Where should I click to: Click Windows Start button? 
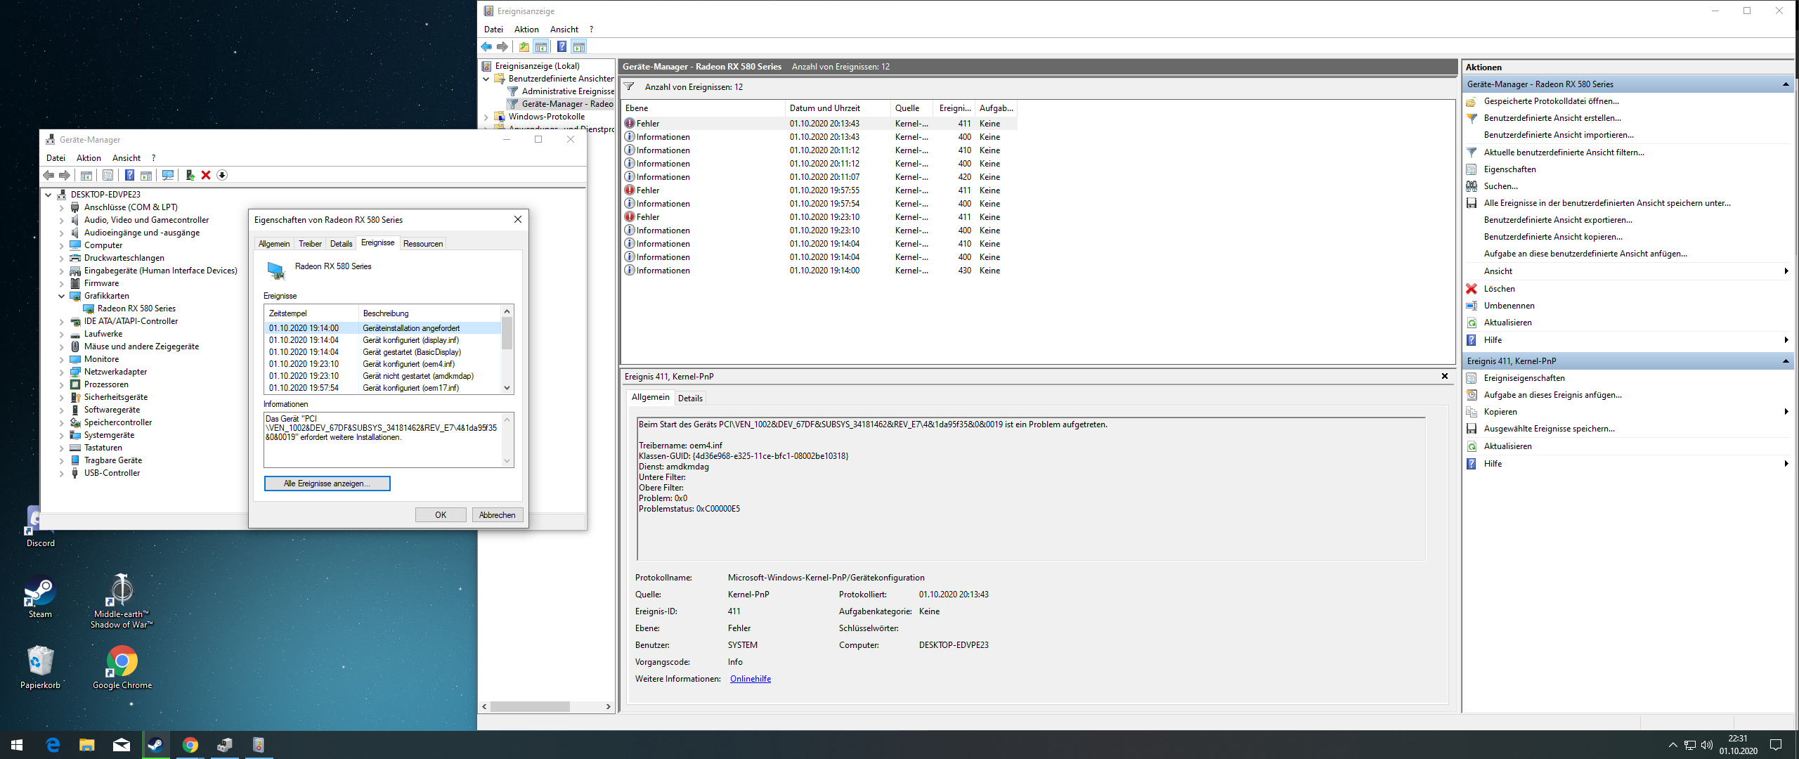pyautogui.click(x=17, y=745)
